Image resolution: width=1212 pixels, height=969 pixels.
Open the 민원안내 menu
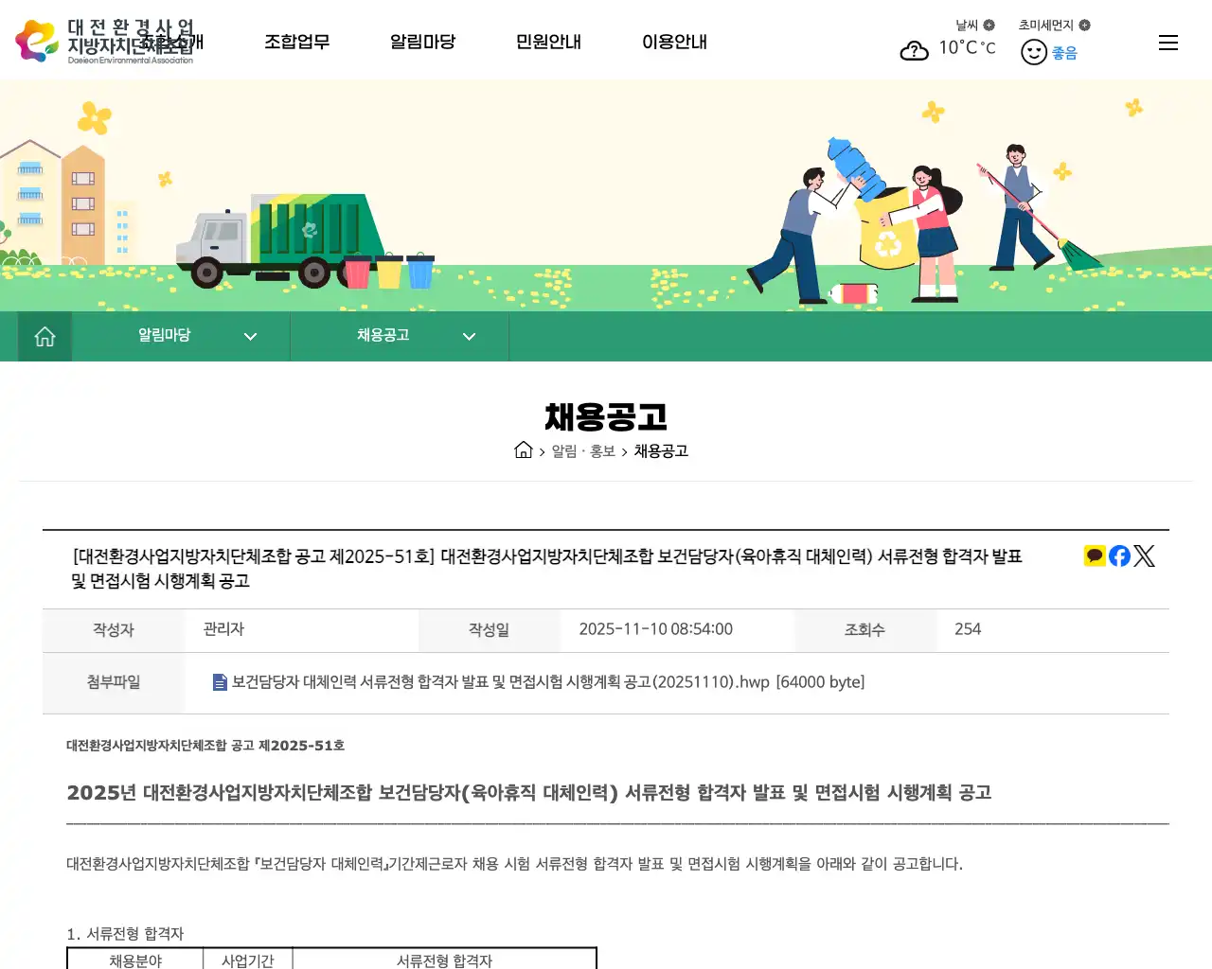[x=548, y=42]
